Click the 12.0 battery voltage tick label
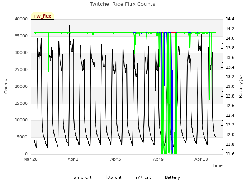The width and height of the screenshot is (246, 185). point(230,135)
